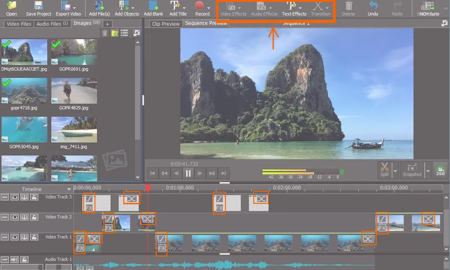Image resolution: width=450 pixels, height=270 pixels.
Task: Click the Redo toolbar icon
Action: 397,8
